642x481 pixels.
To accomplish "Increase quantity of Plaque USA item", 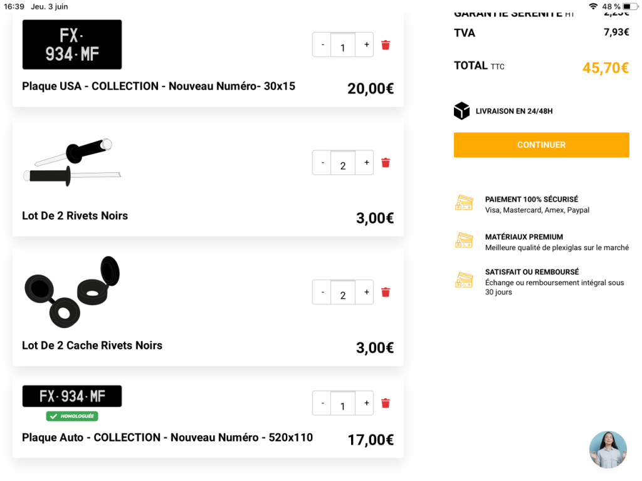I will (366, 44).
